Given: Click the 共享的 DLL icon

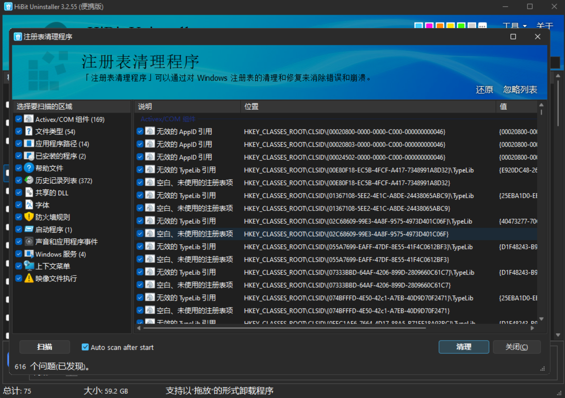Looking at the screenshot, I should click(x=29, y=192).
